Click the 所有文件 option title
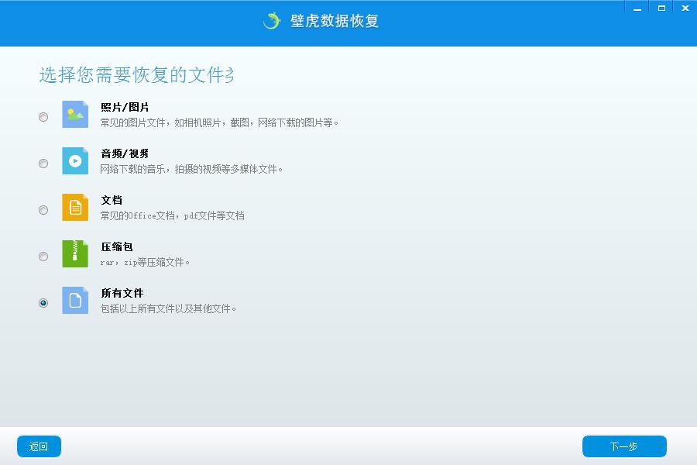This screenshot has height=465, width=697. (x=122, y=294)
